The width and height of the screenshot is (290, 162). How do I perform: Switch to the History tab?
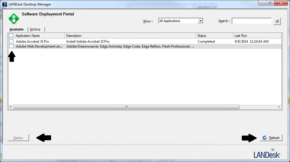point(35,29)
